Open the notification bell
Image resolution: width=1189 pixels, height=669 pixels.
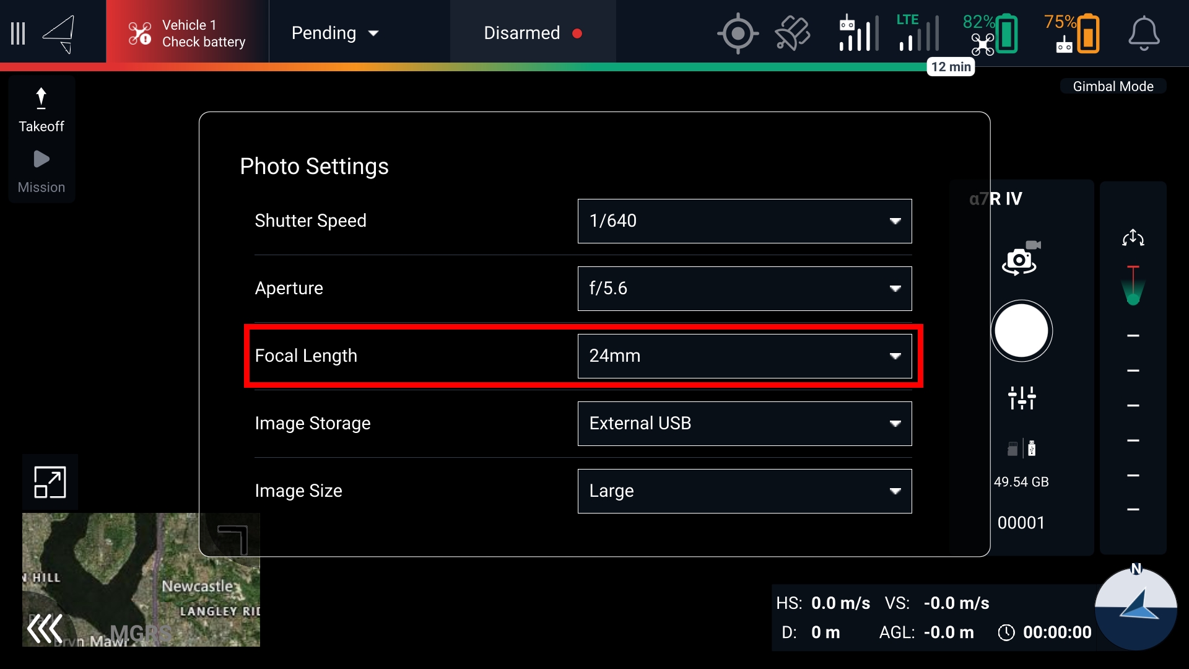coord(1143,33)
